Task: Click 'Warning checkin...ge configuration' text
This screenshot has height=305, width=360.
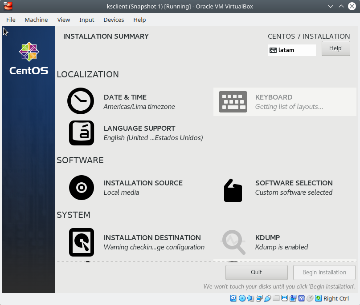Action: pyautogui.click(x=154, y=247)
